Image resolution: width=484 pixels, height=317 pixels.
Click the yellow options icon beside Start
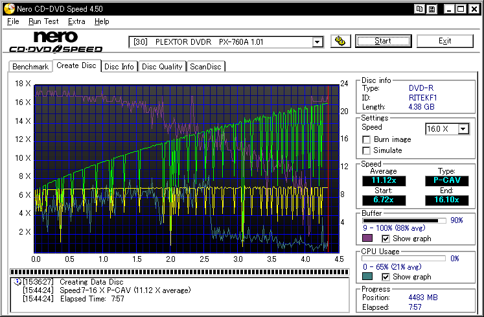click(340, 41)
